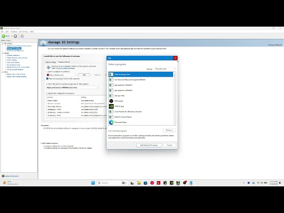284x213 pixels.
Task: Click the weather widget on the taskbar
Action: click(x=11, y=183)
